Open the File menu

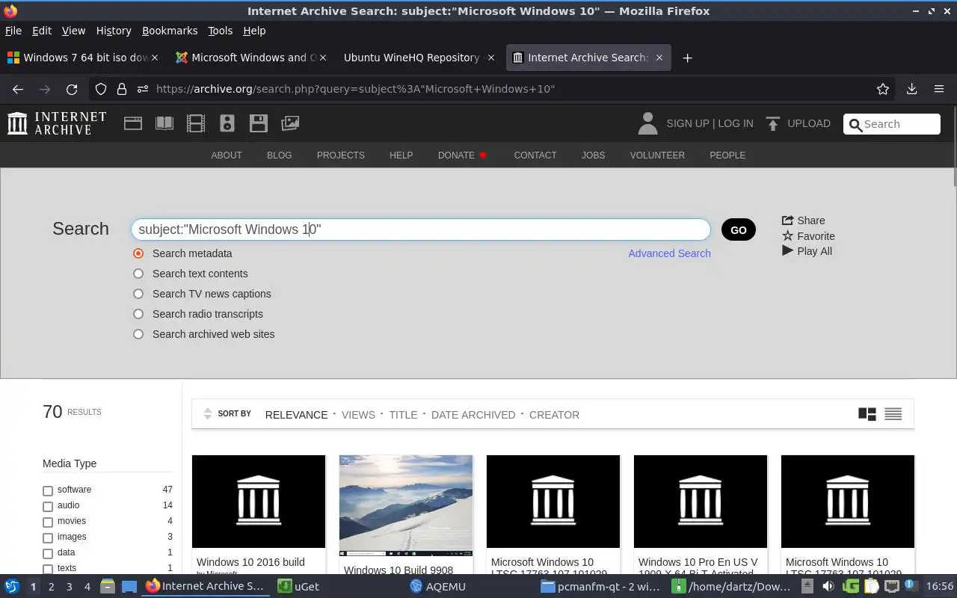pyautogui.click(x=13, y=31)
